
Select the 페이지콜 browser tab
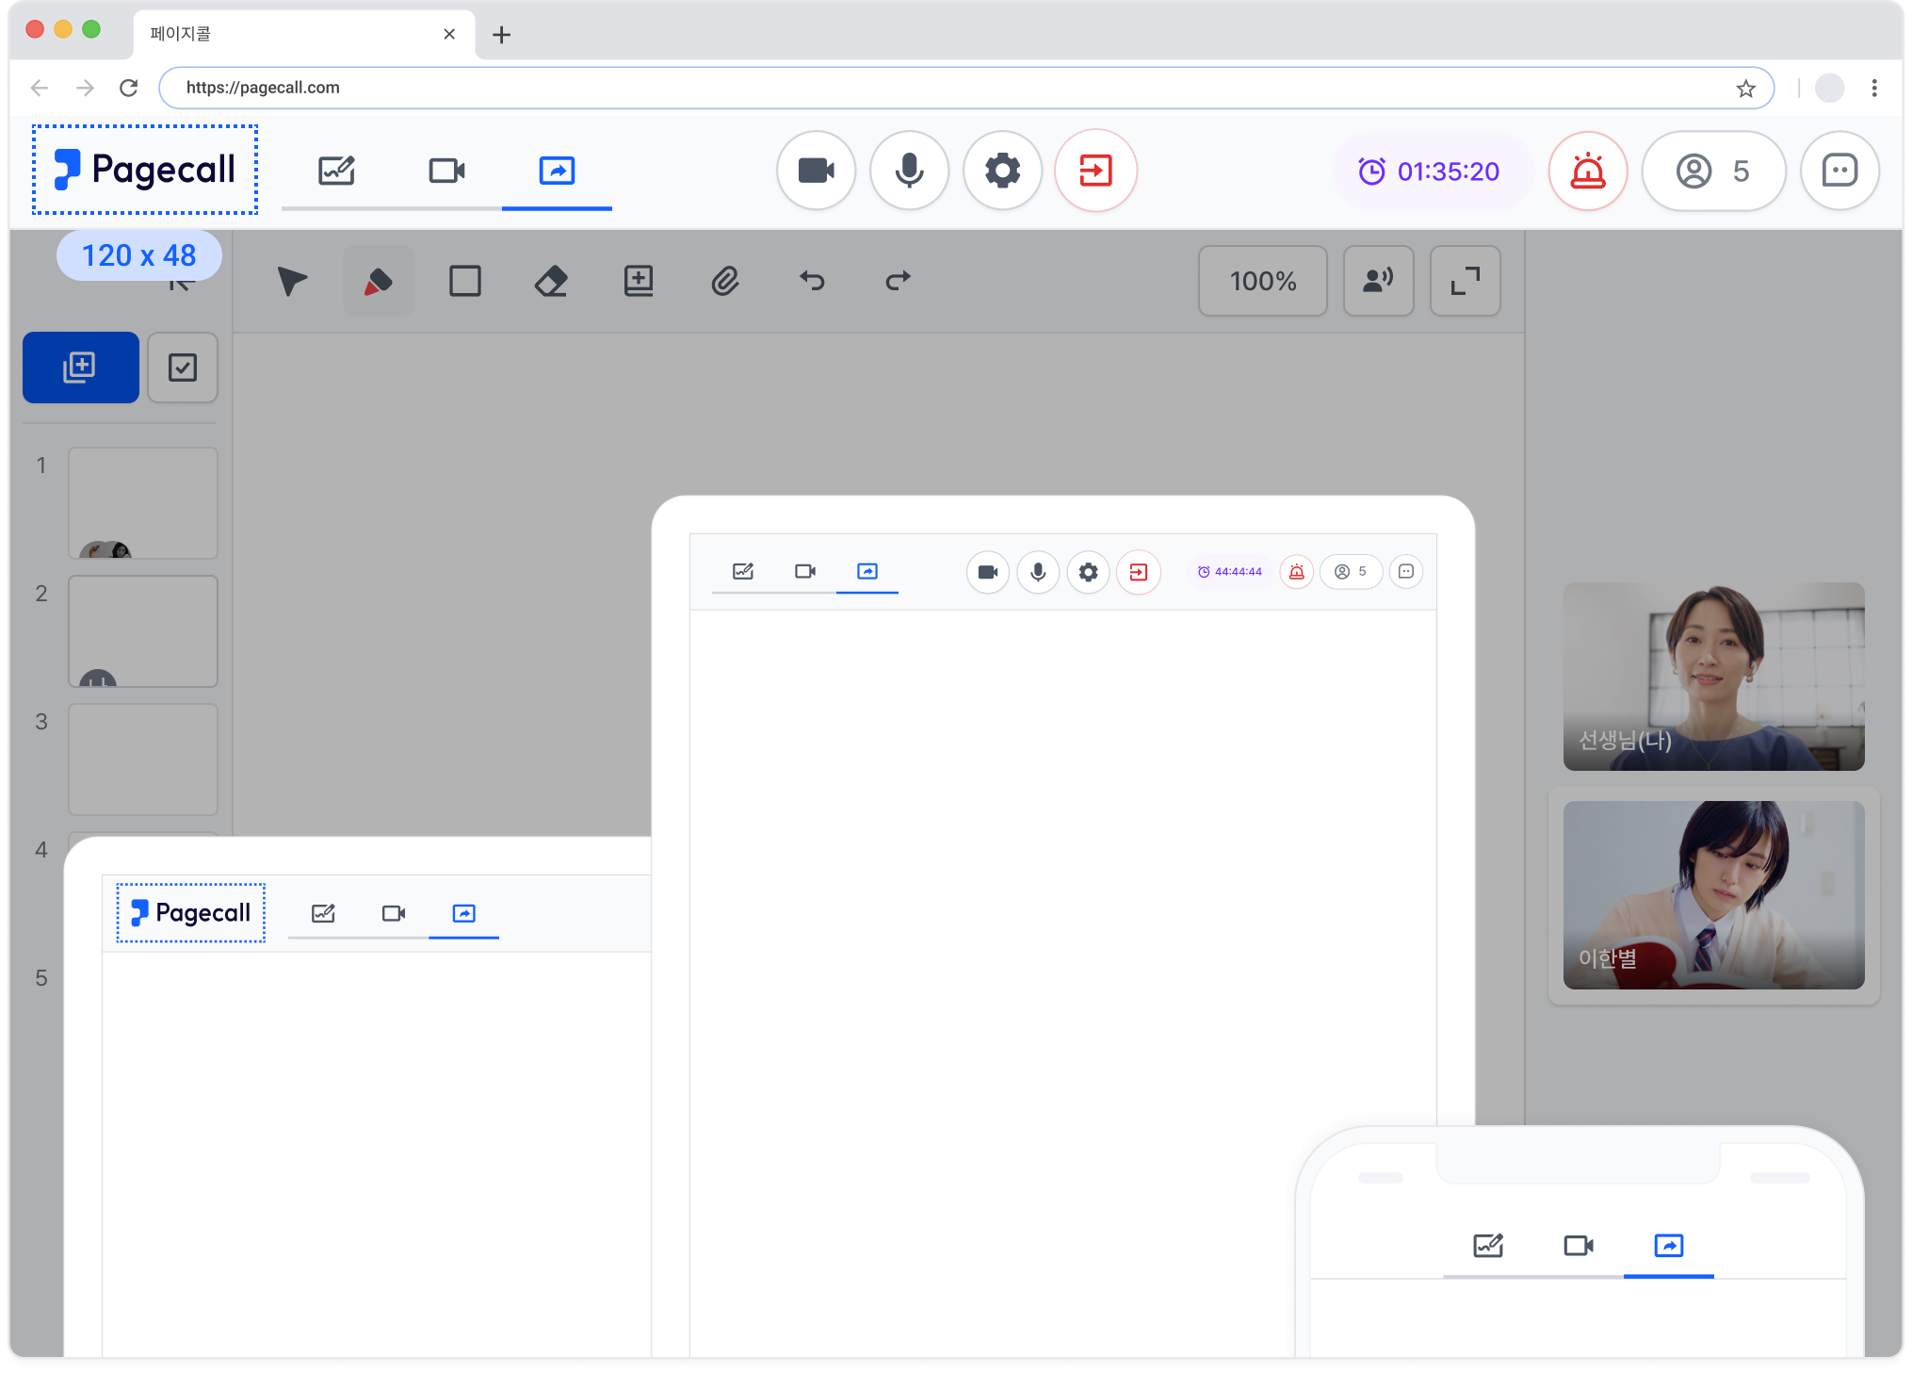click(x=303, y=34)
